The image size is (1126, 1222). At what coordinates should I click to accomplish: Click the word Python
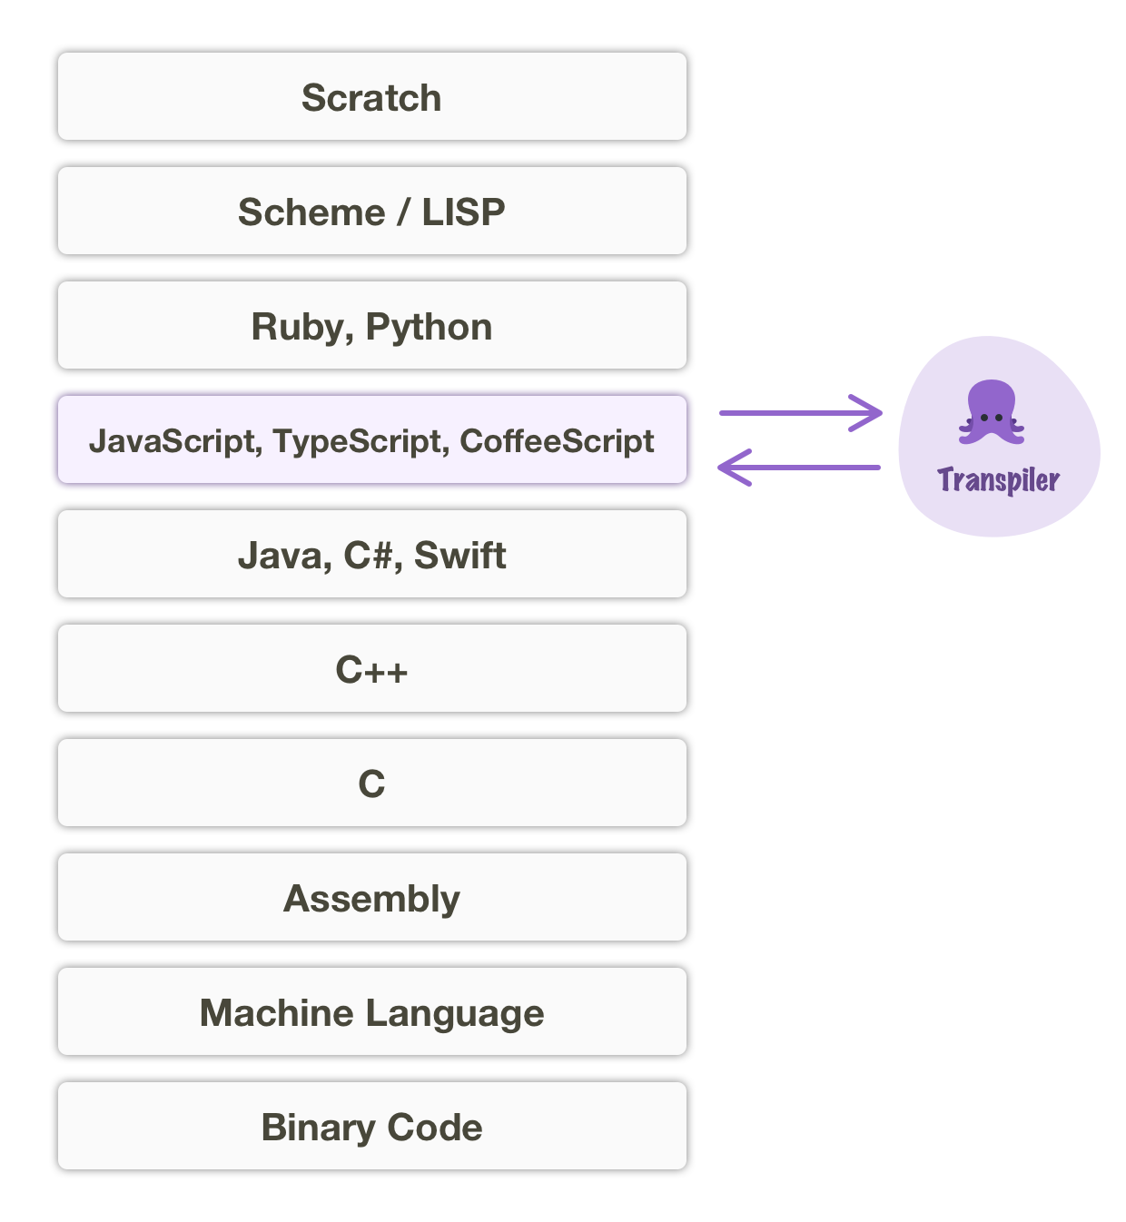429,328
